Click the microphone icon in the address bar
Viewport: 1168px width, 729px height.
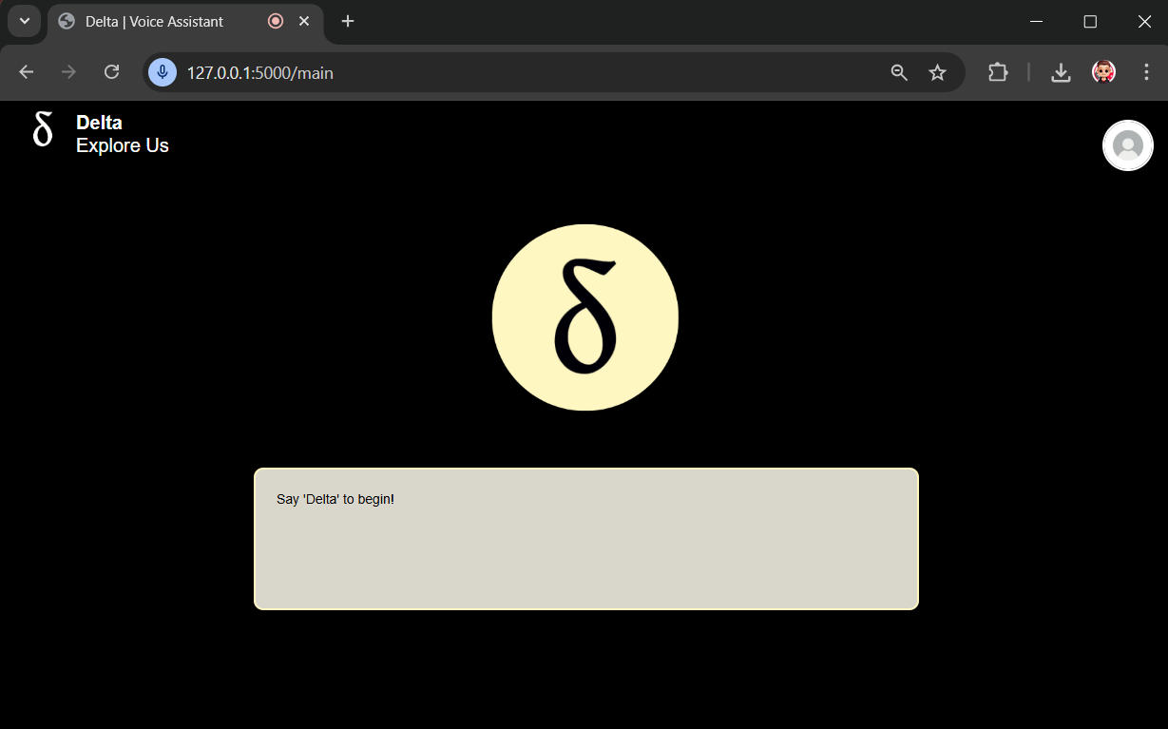pyautogui.click(x=162, y=71)
